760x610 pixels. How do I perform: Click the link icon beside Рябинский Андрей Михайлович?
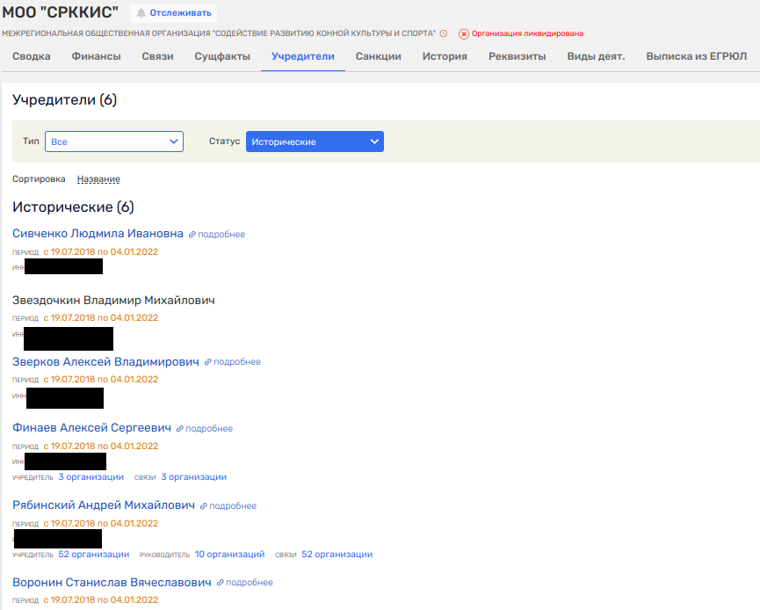click(204, 506)
